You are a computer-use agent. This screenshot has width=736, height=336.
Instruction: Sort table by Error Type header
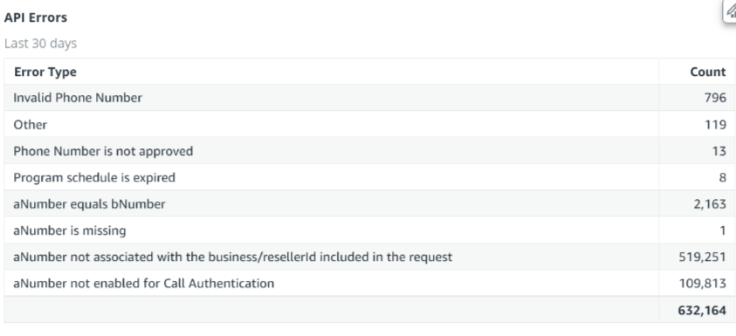pyautogui.click(x=45, y=72)
